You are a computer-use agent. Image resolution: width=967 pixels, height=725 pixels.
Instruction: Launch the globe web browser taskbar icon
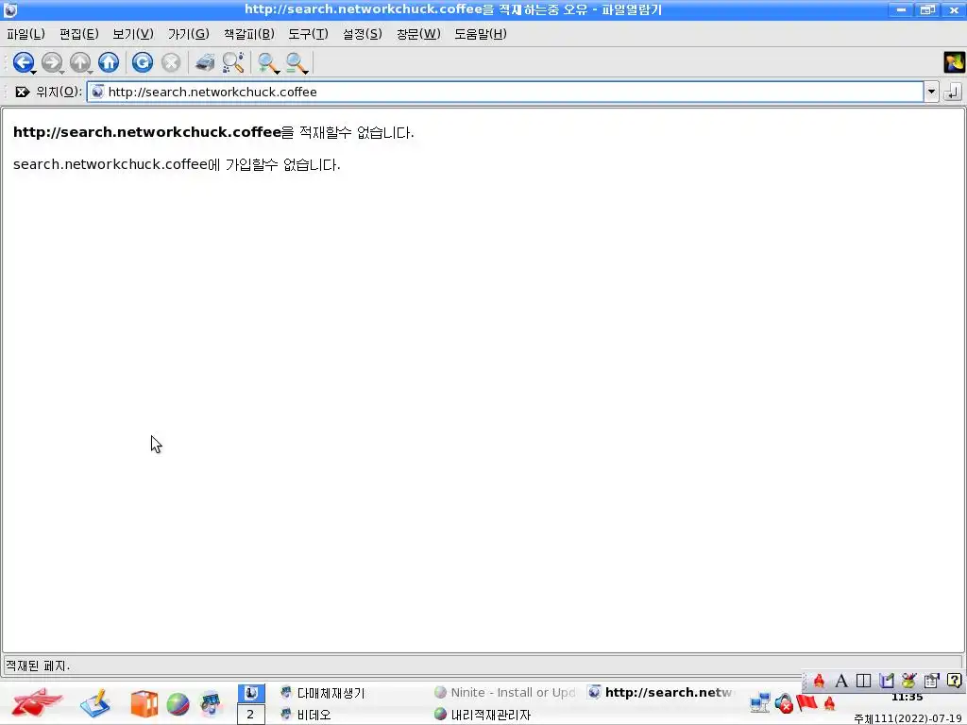pos(178,704)
